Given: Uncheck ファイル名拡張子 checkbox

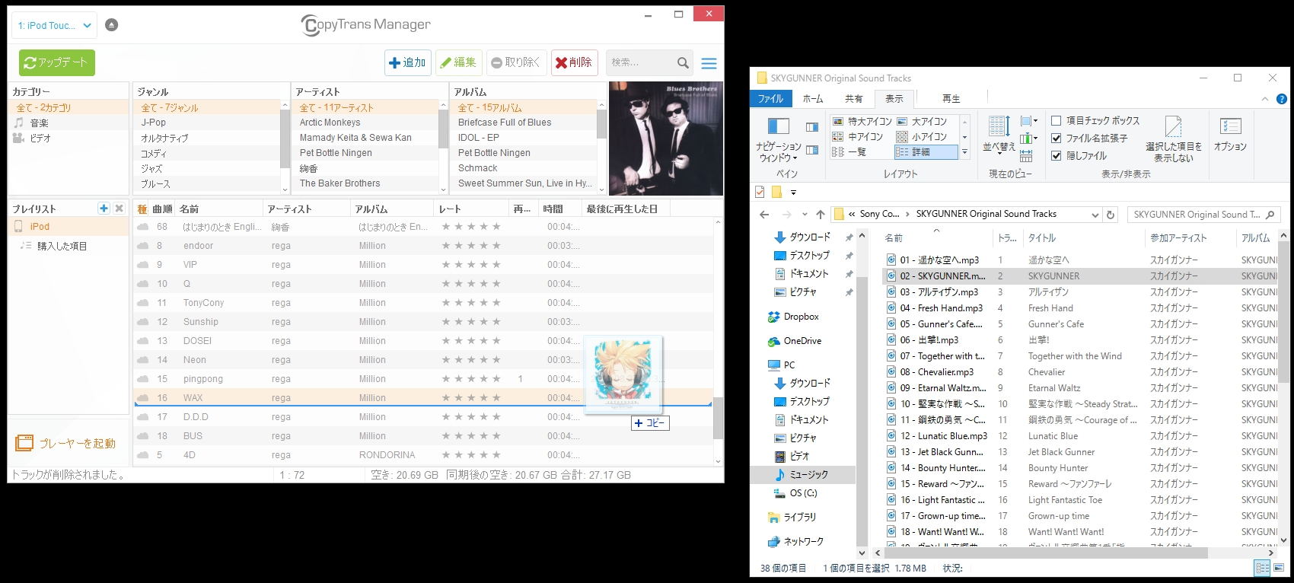Looking at the screenshot, I should (1057, 138).
